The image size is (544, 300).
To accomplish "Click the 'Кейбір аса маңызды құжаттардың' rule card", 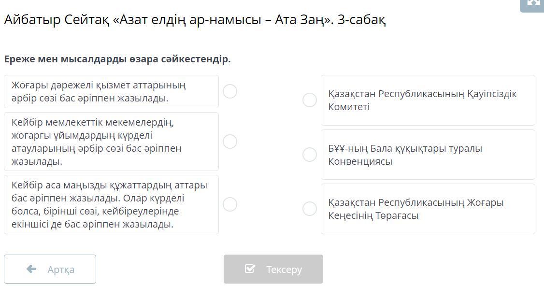I will click(111, 205).
